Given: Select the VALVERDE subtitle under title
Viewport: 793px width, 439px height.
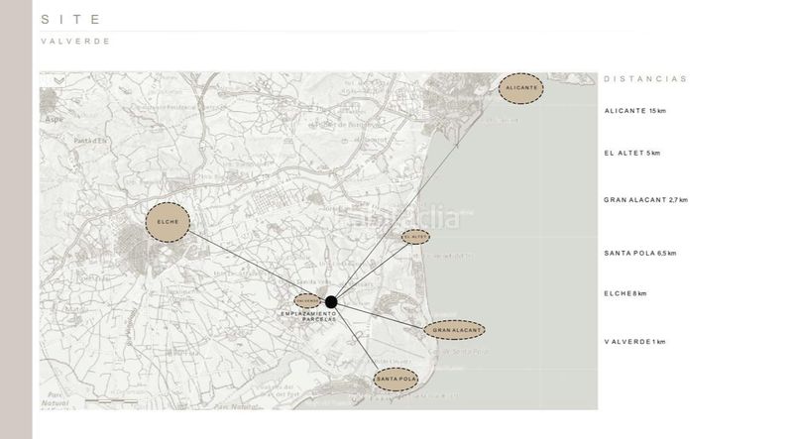Looking at the screenshot, I should (75, 42).
